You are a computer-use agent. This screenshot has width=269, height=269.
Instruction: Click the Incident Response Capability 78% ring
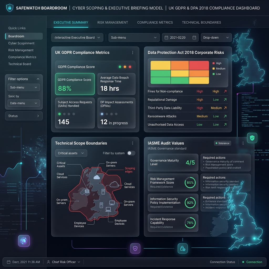tap(190, 223)
